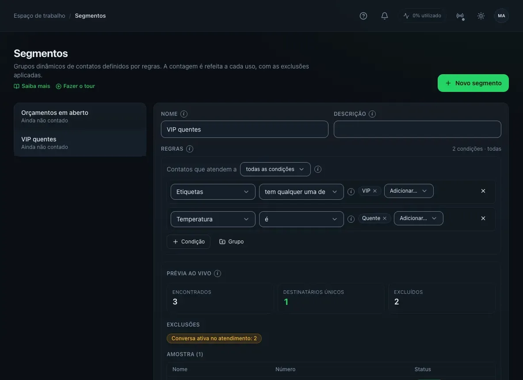Delete the Etiquetas condition row
523x380 pixels.
[483, 191]
